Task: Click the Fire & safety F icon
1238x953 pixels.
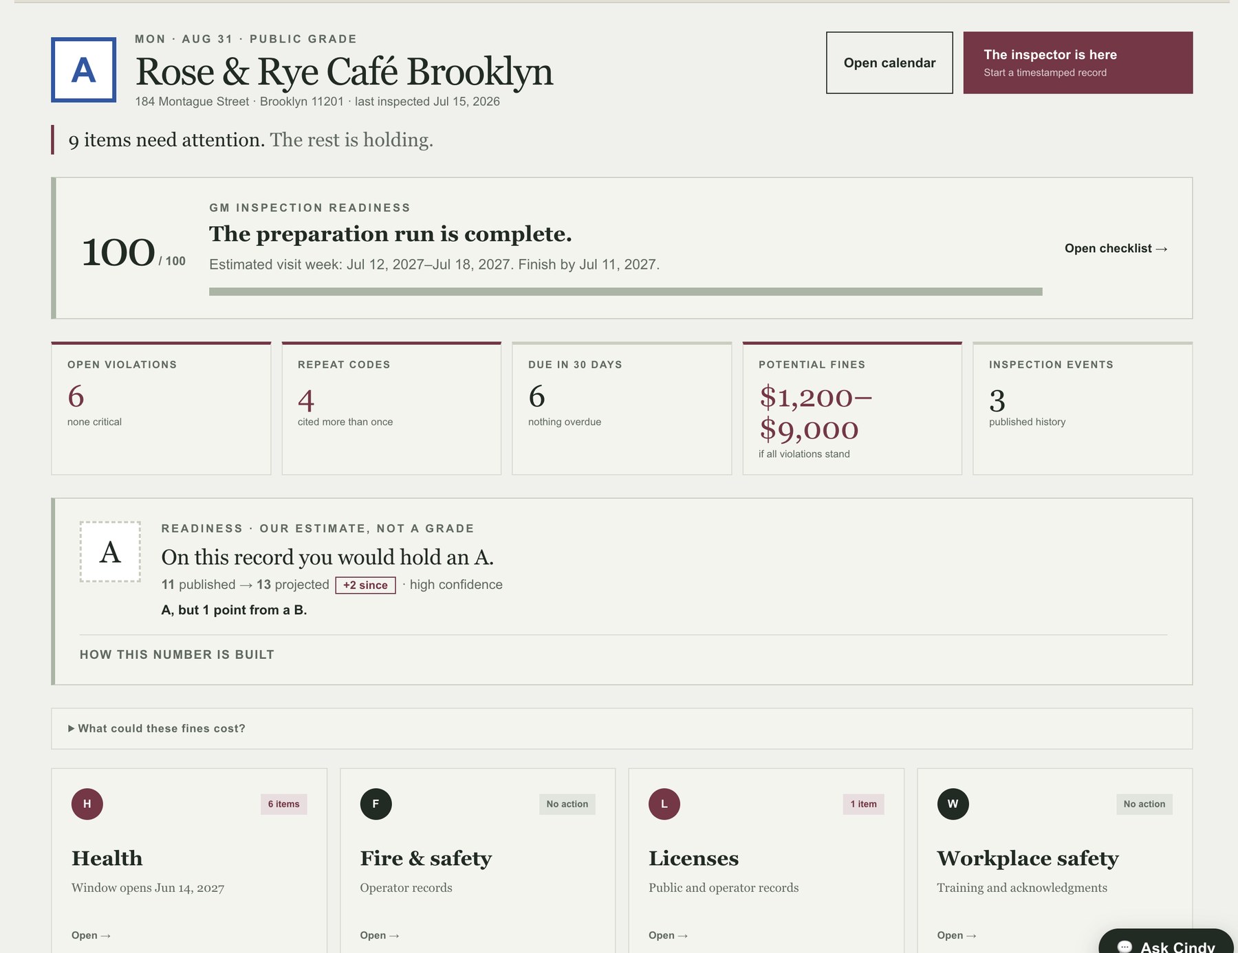Action: click(376, 804)
